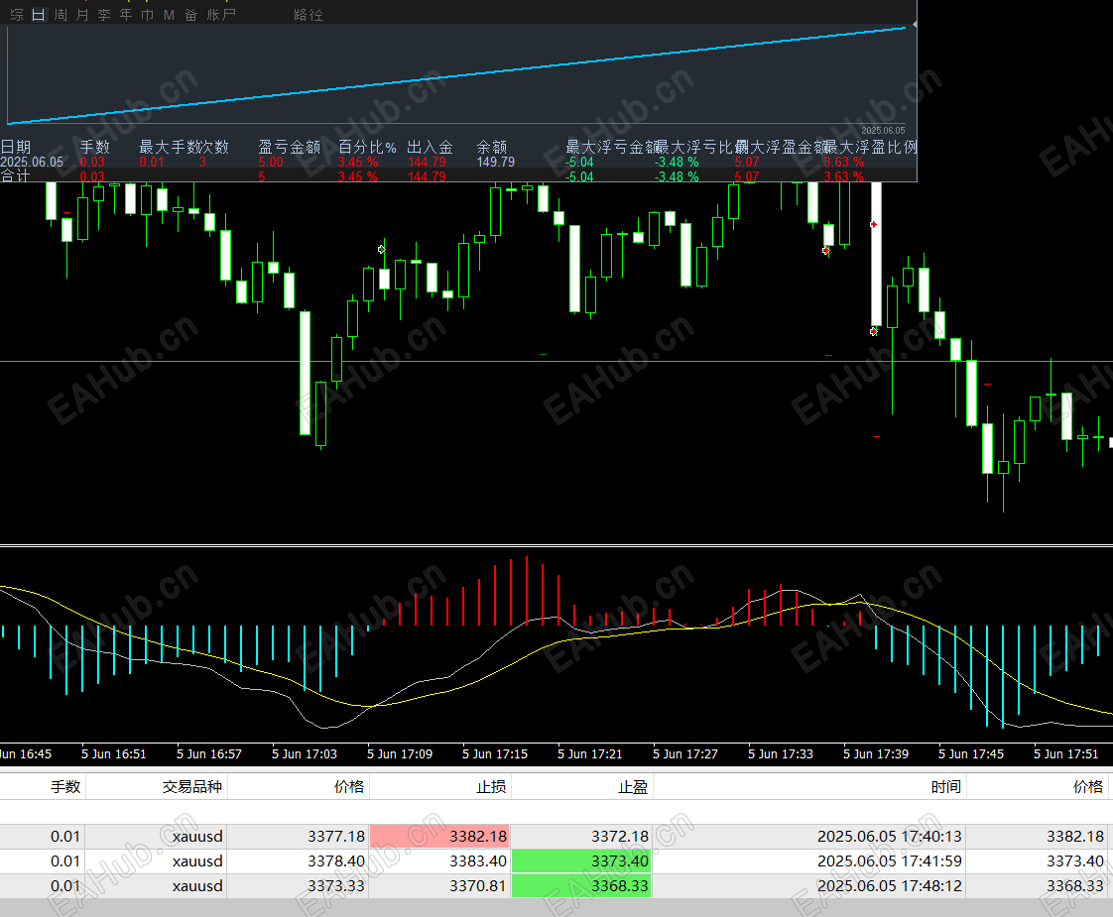Click the 盈亏金额 header in statistics panel
This screenshot has width=1113, height=917.
(x=289, y=147)
